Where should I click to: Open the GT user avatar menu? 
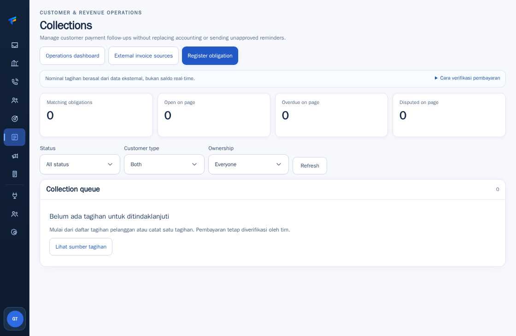tap(15, 319)
